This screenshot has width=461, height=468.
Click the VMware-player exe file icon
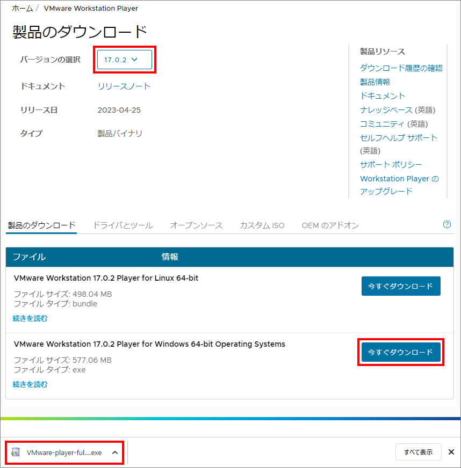pos(16,452)
